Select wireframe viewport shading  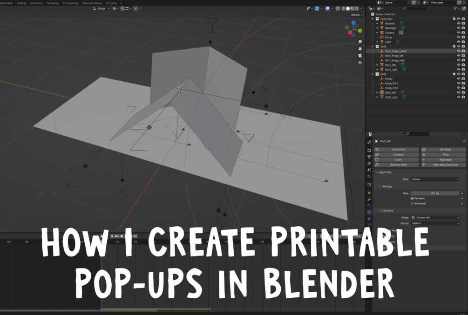(x=343, y=9)
